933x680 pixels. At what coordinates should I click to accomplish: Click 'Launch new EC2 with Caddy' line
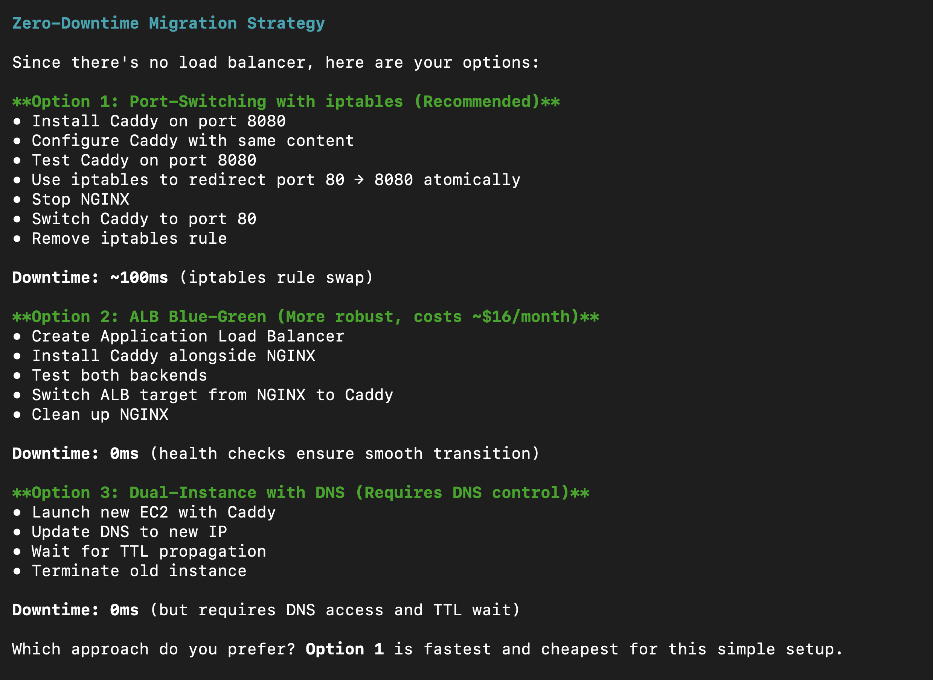click(x=154, y=513)
